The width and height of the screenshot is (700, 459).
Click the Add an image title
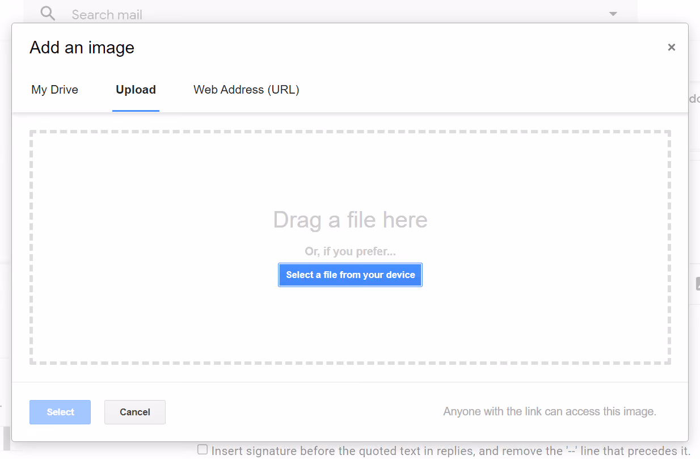point(82,48)
